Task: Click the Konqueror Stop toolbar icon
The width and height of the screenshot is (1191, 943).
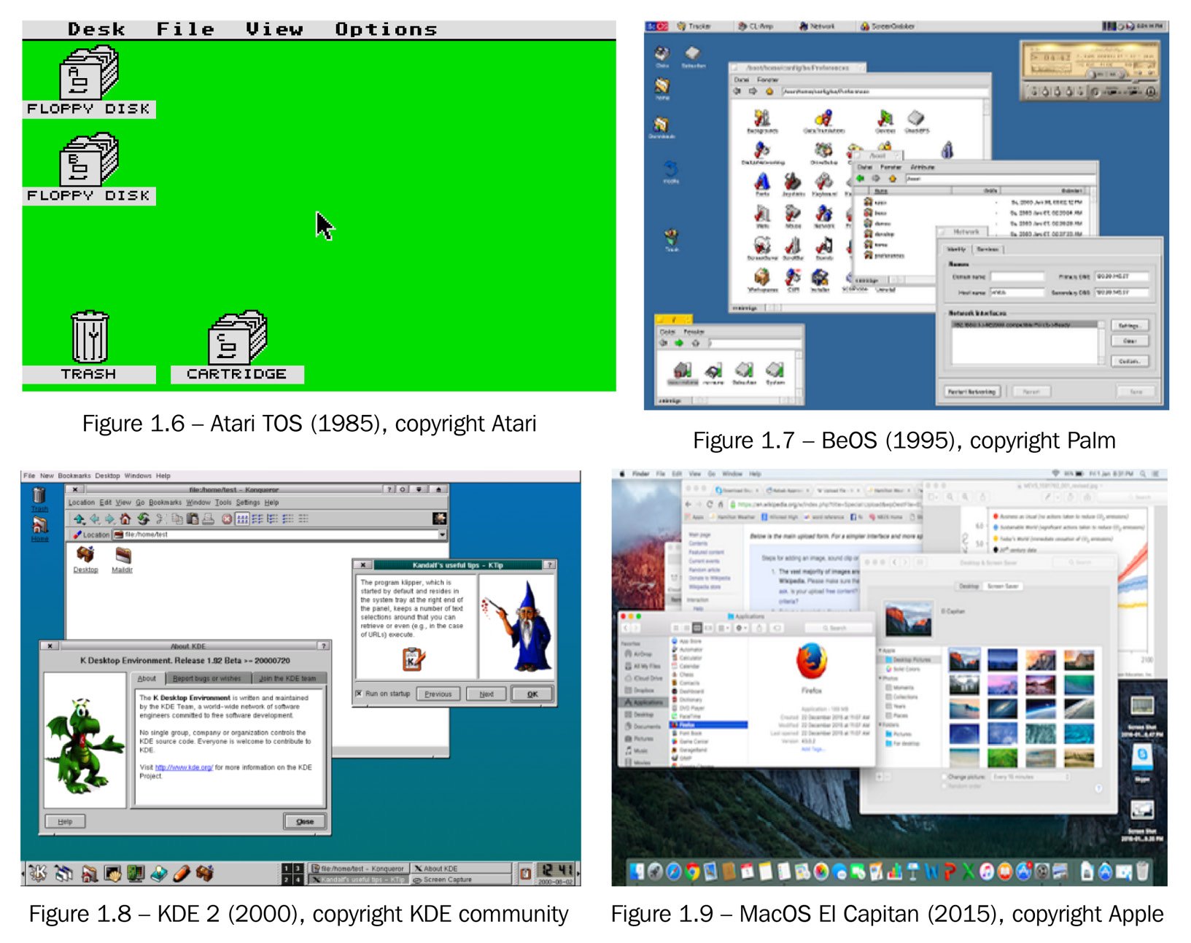Action: [x=227, y=519]
